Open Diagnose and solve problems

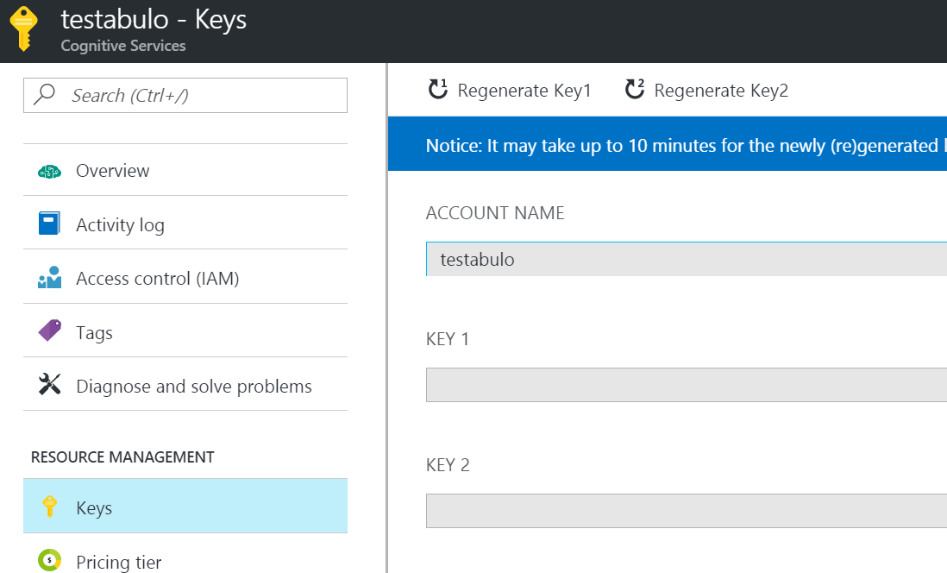point(185,385)
